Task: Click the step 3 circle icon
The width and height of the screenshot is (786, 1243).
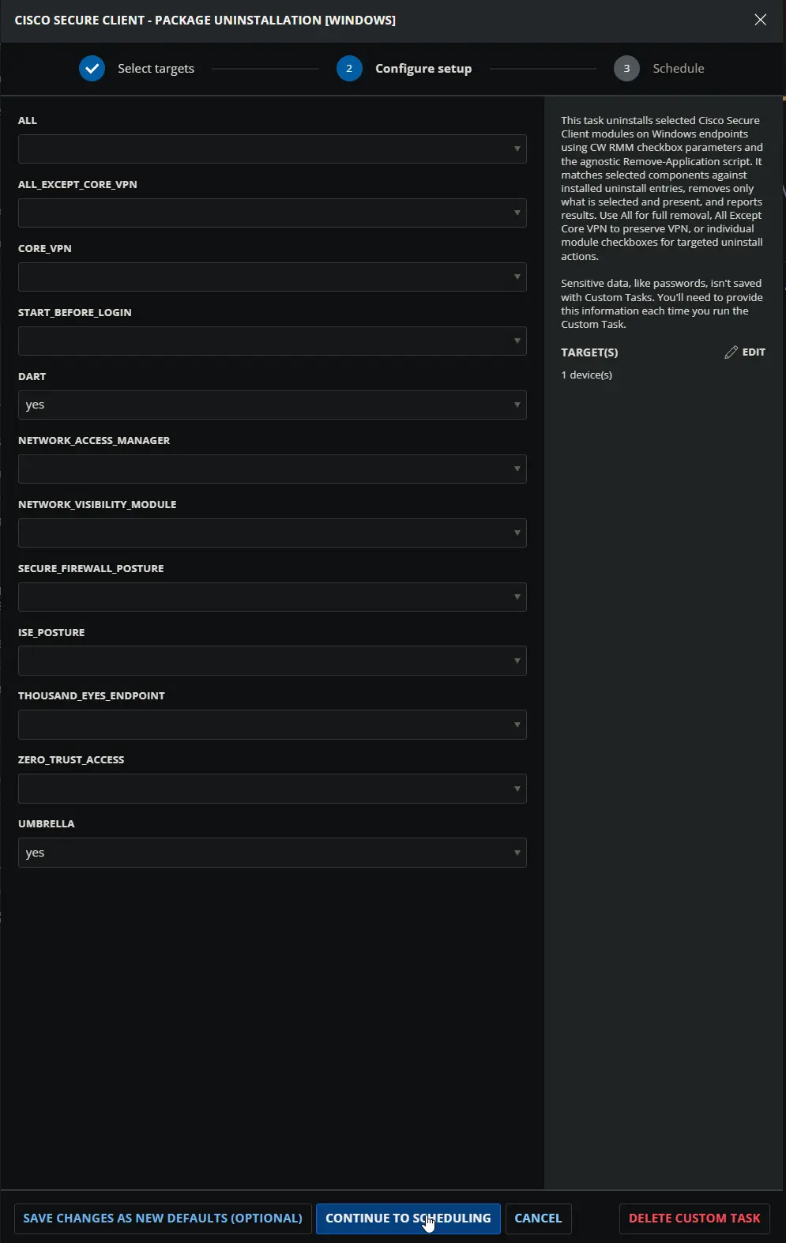Action: coord(626,68)
